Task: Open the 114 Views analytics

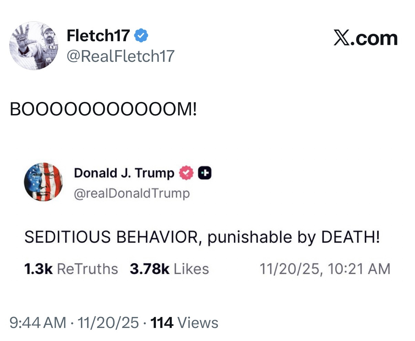Action: [184, 323]
